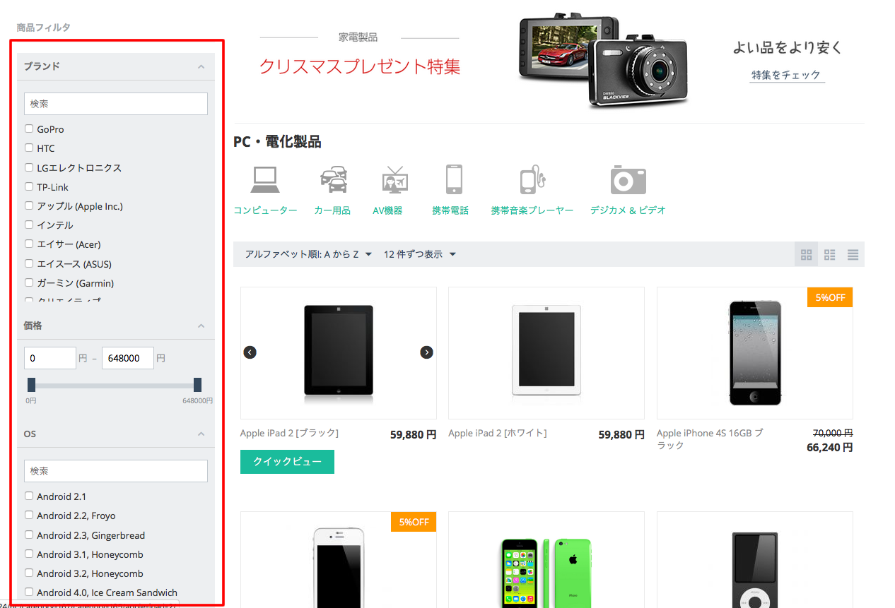Click the クリスマスプレゼント特集 banner heading
Screen dimensions: 895x608
360,66
